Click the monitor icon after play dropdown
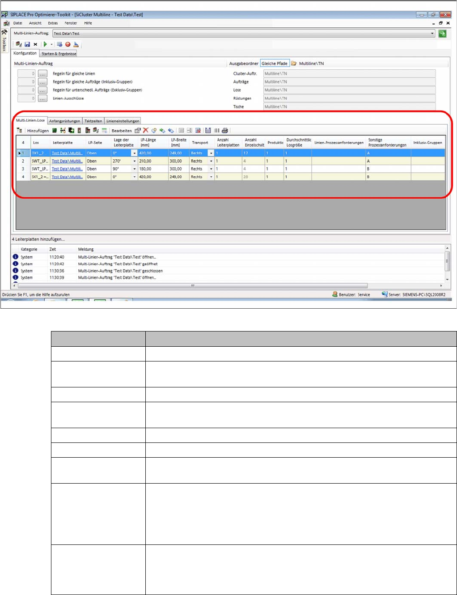 tap(59, 44)
